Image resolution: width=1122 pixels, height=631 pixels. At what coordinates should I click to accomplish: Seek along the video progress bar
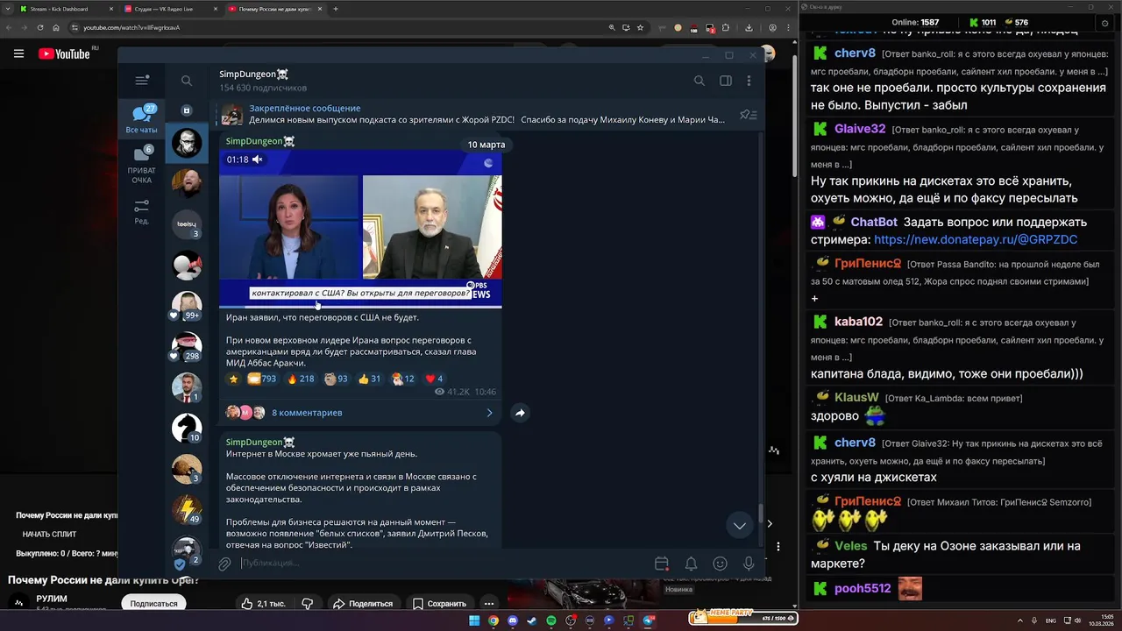(x=360, y=306)
